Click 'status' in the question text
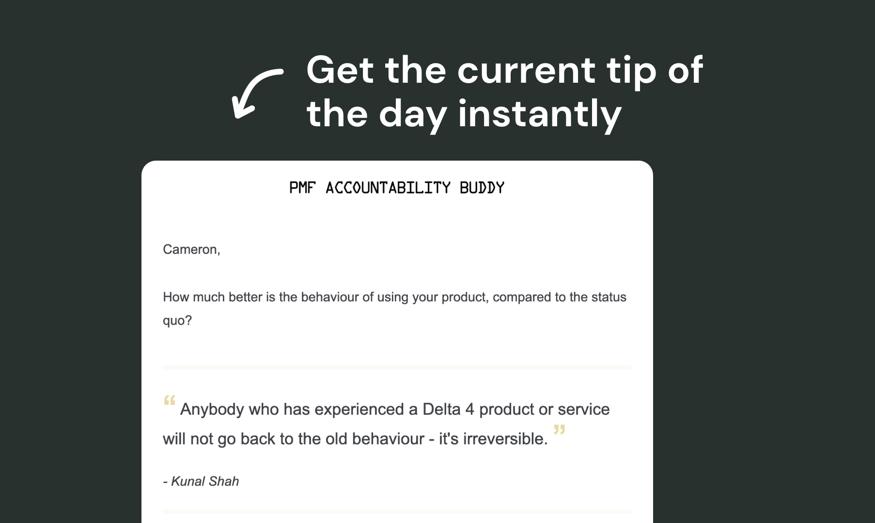 click(x=609, y=297)
